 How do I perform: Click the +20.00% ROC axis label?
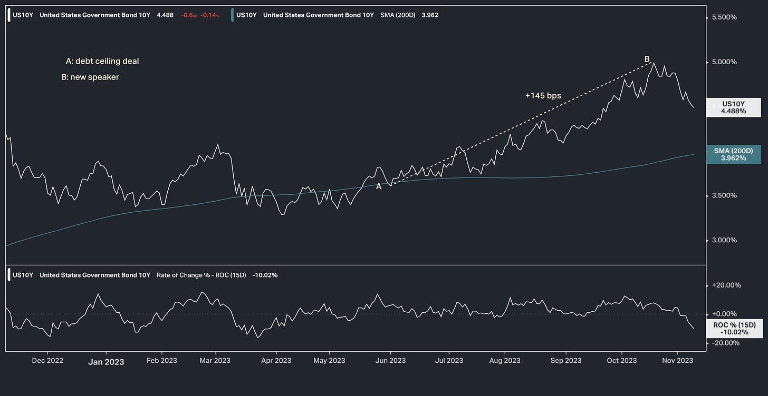tap(726, 285)
